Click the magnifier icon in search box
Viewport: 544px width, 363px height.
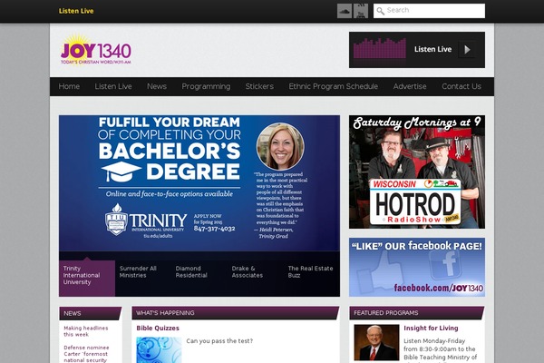coord(380,11)
